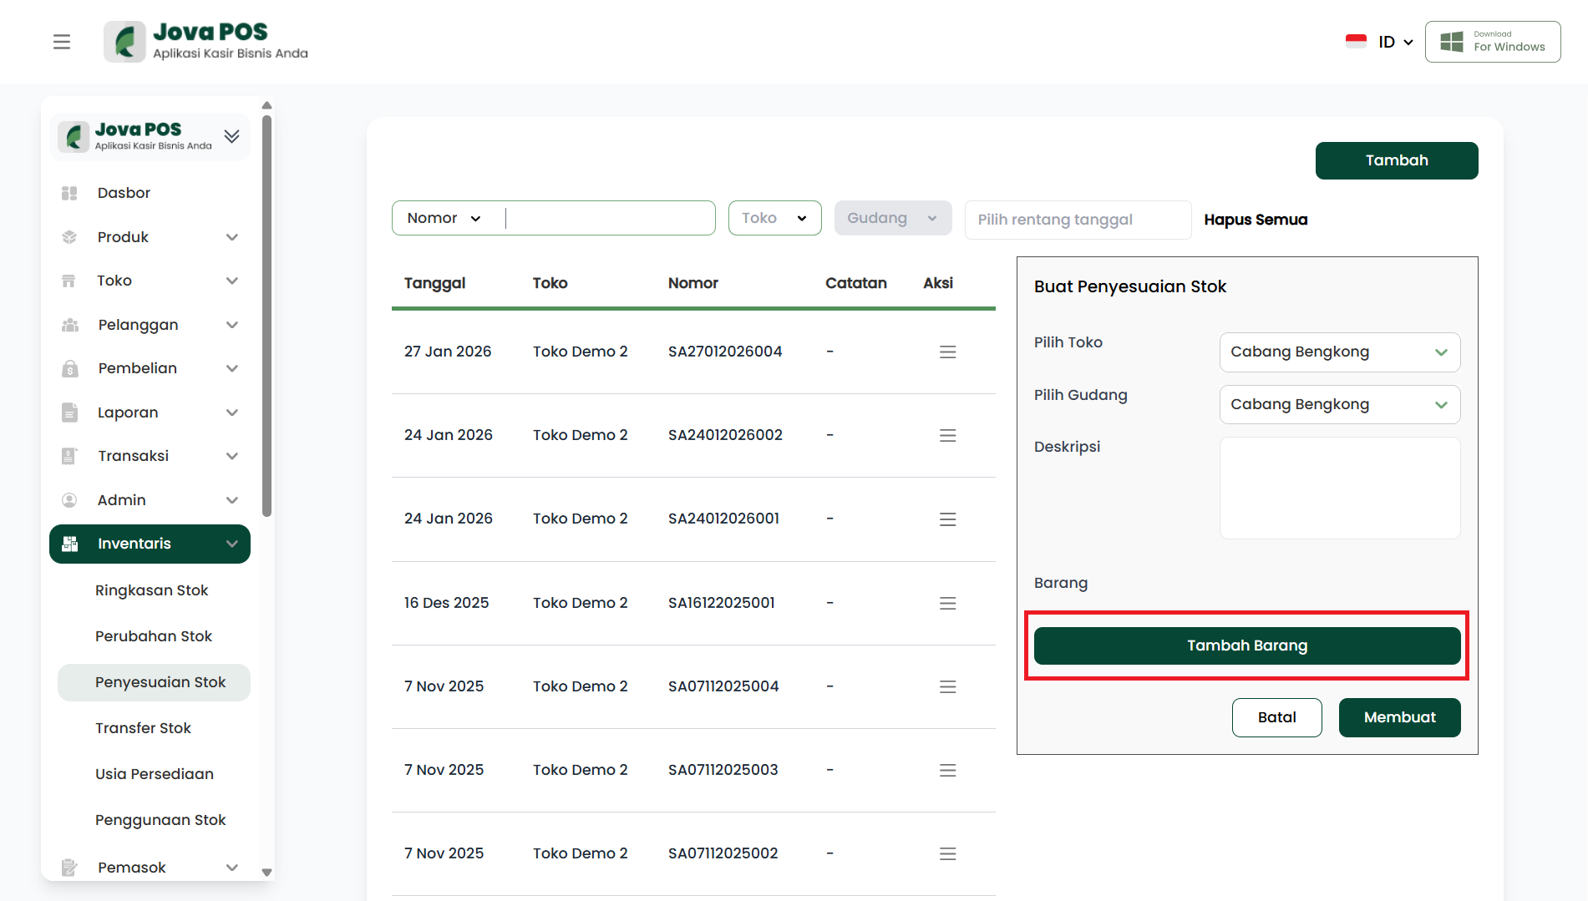
Task: Click the Indonesian flag language icon
Action: pyautogui.click(x=1356, y=42)
